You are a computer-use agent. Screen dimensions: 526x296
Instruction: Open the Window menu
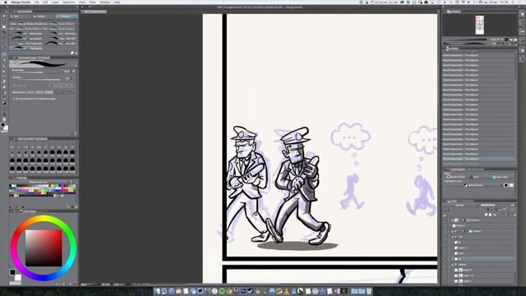tap(105, 2)
